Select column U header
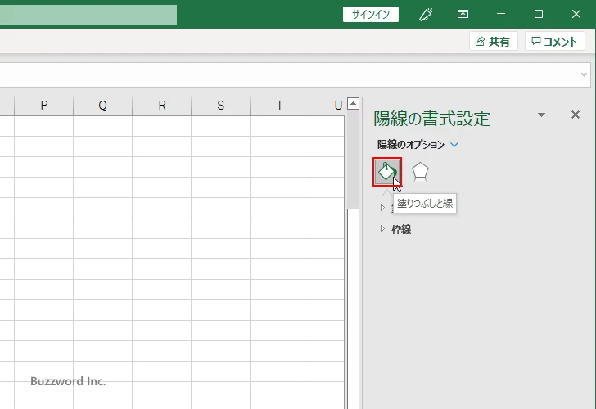The width and height of the screenshot is (596, 409). (327, 106)
